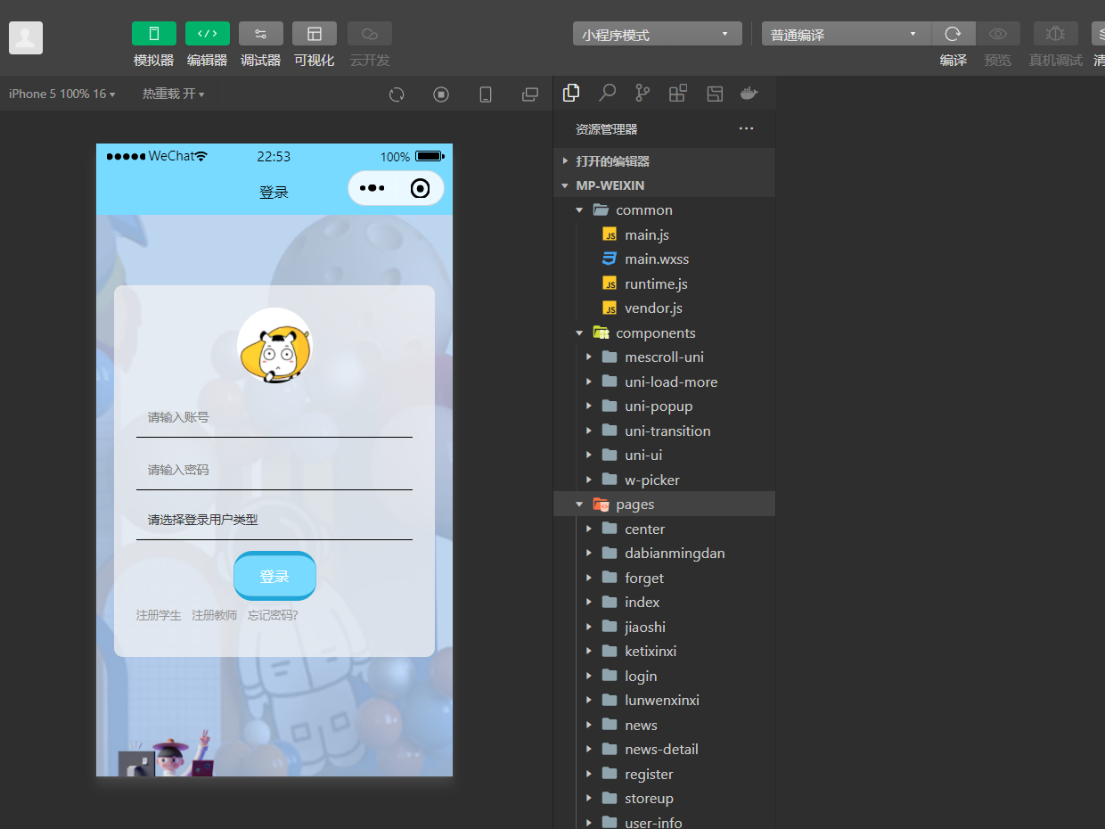The height and width of the screenshot is (829, 1105).
Task: Select the center folder
Action: click(664, 529)
